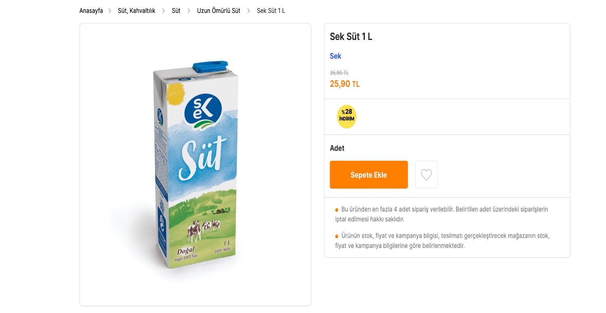Click chevron before Uzun Ömürlü Süt
Image resolution: width=606 pixels, height=313 pixels.
coord(189,11)
